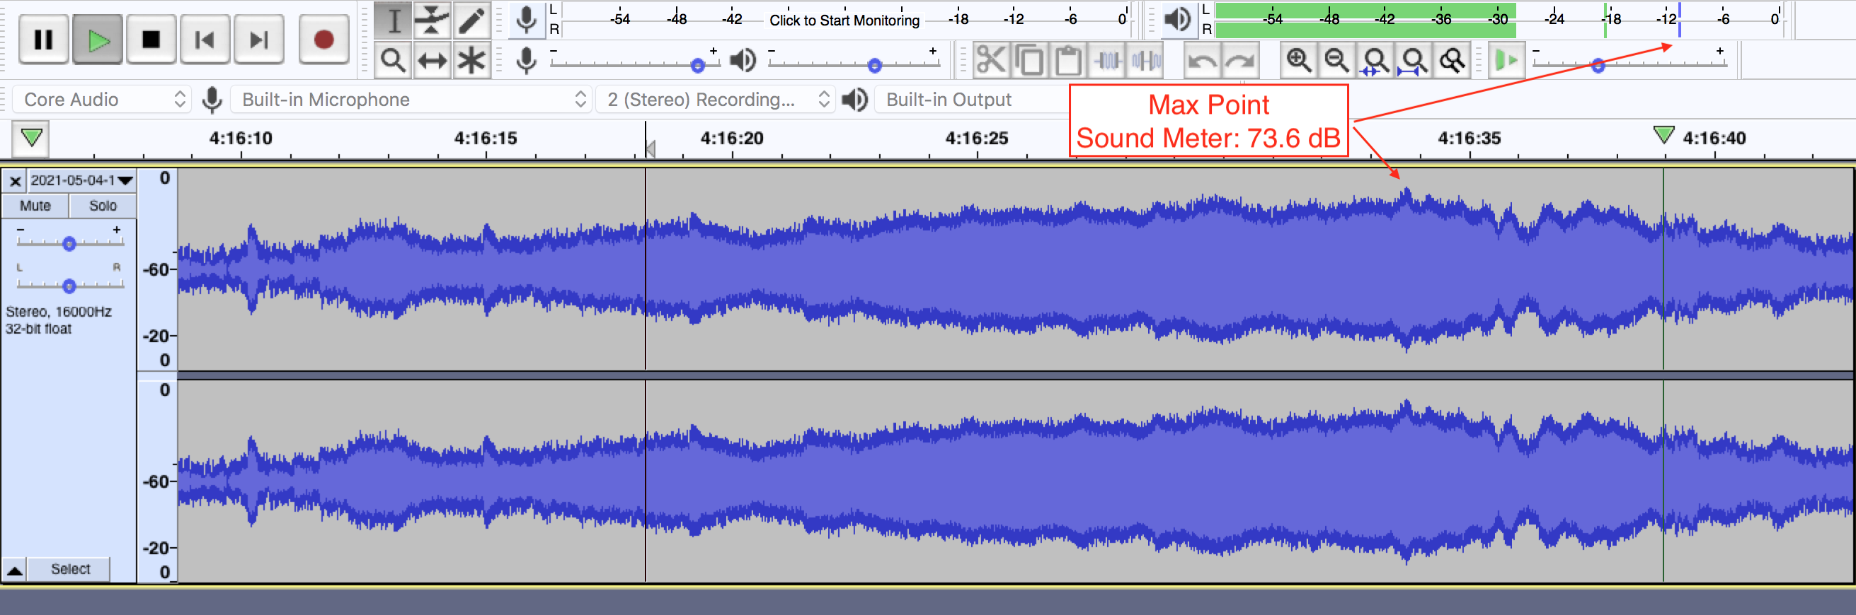This screenshot has width=1856, height=615.
Task: Redo the last undone action
Action: click(x=1240, y=59)
